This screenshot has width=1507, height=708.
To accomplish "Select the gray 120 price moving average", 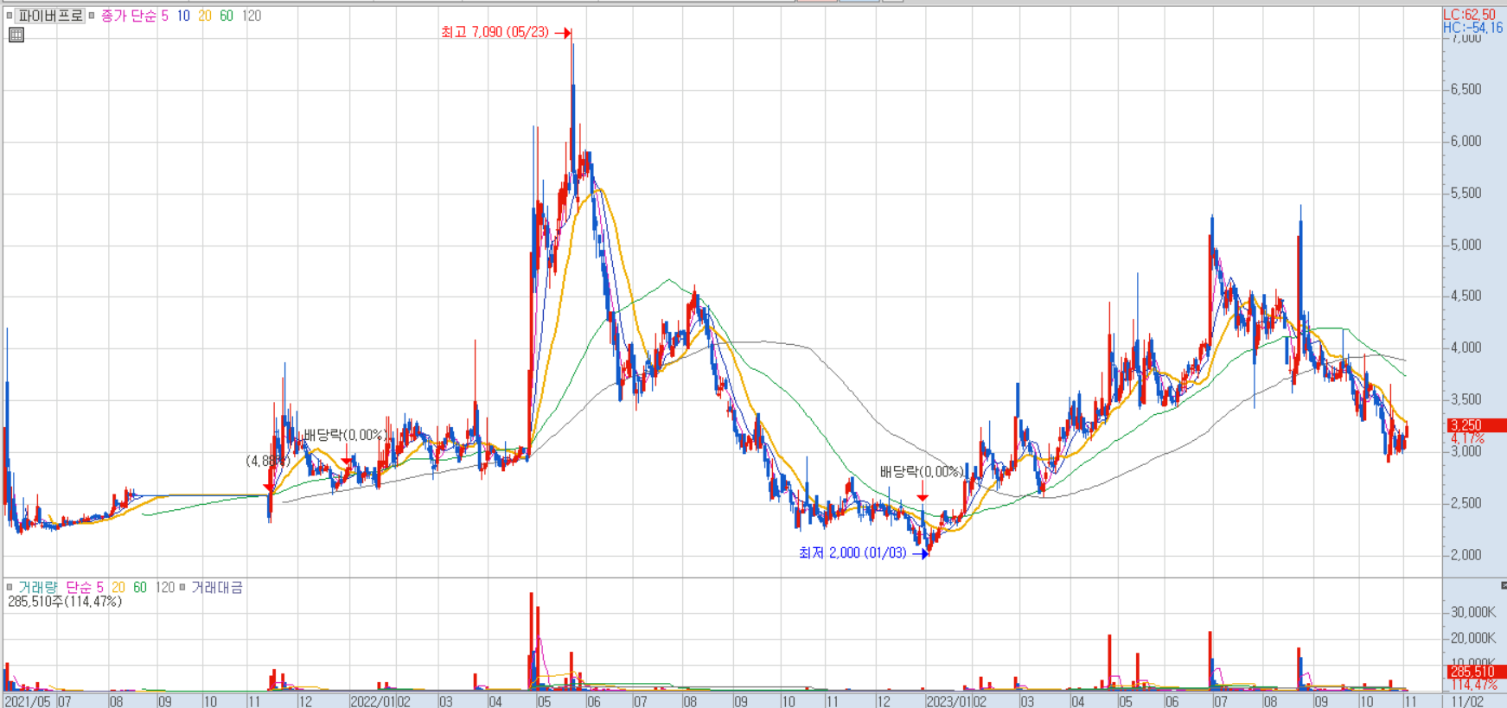I will 252,16.
